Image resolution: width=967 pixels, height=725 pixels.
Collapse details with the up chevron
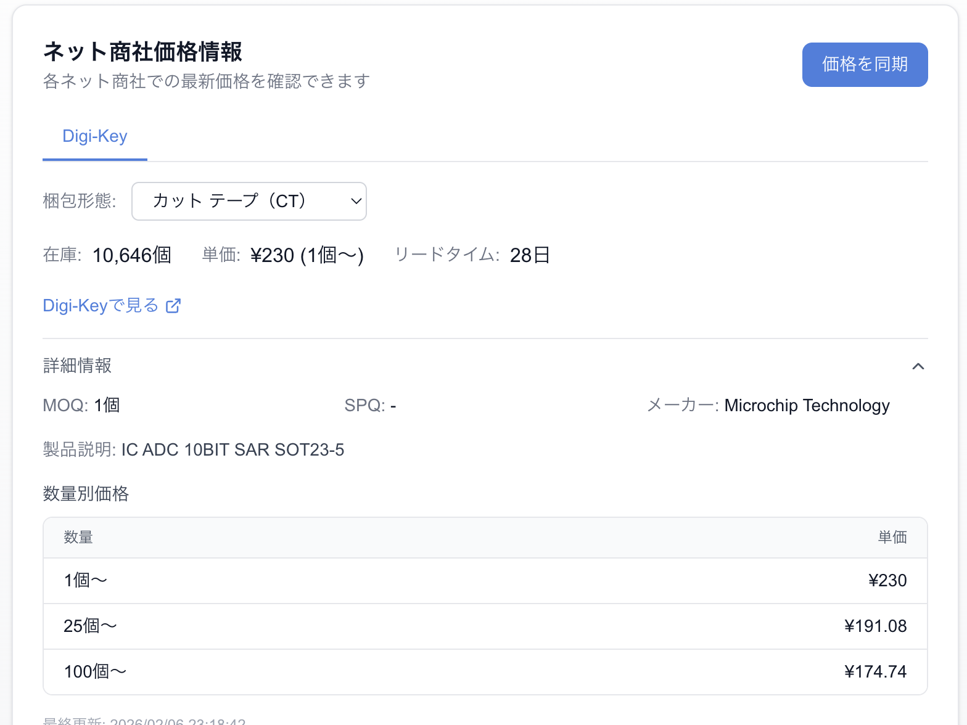(918, 366)
